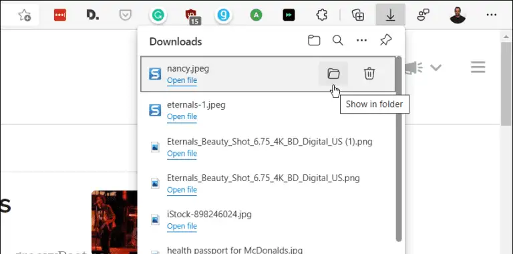513x254 pixels.
Task: Select the eternals-1.jpeg file name
Action: 196,105
